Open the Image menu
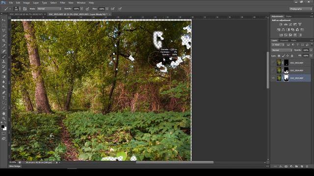Viewport: 314px width, 176px height. (26, 3)
